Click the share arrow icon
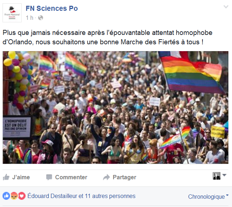Screen dimensions: 232x207 coord(106,177)
